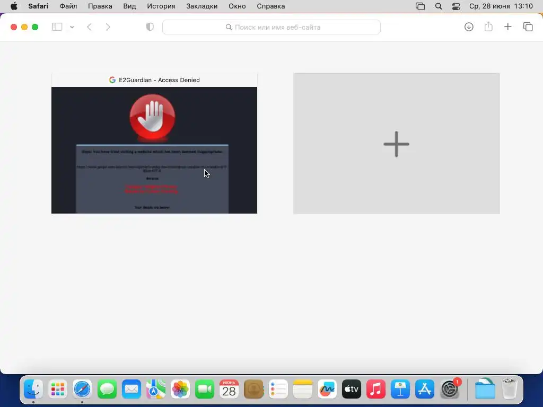Open Spotlight search in menu bar

439,6
